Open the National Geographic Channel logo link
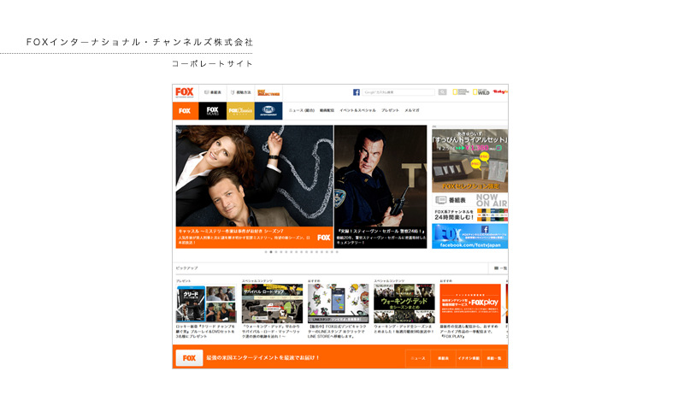 (x=461, y=92)
